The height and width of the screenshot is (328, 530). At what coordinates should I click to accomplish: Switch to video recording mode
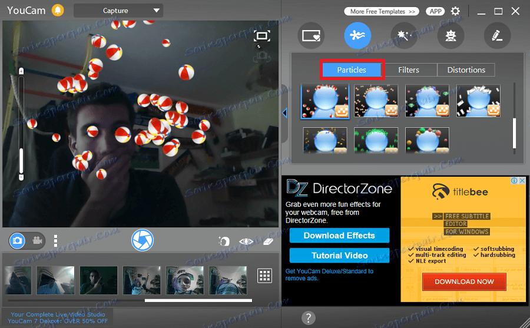[x=37, y=241]
